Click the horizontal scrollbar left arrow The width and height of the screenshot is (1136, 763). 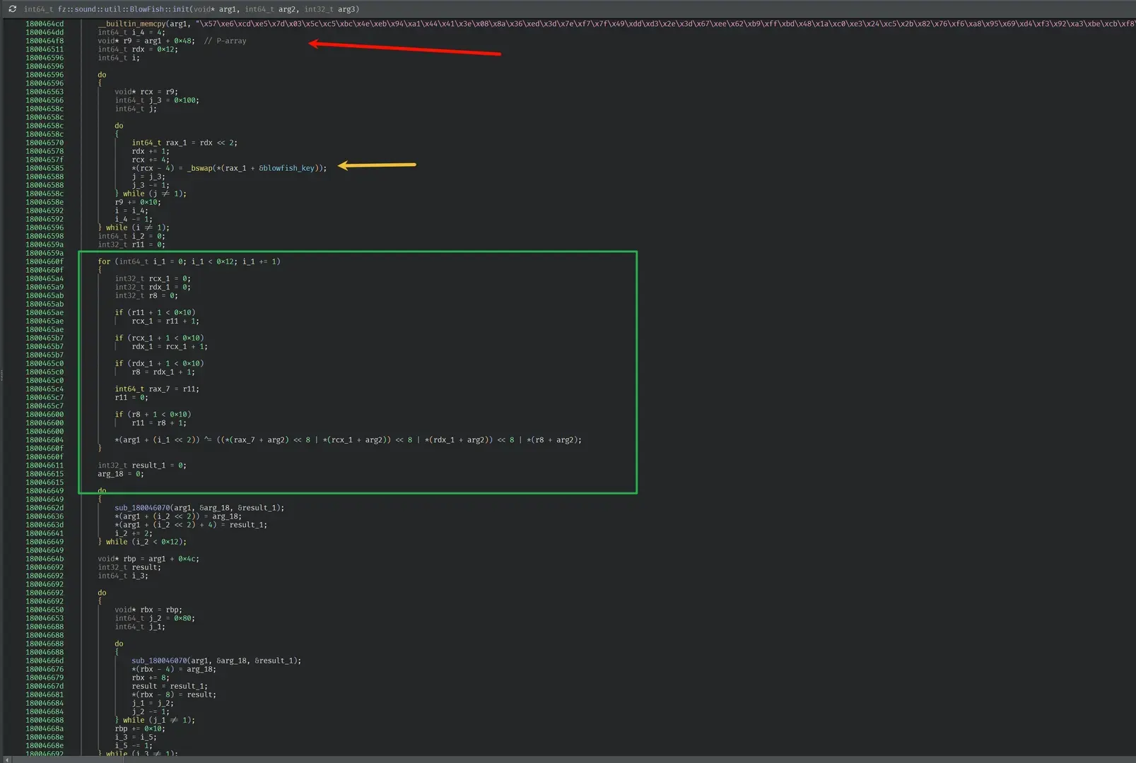7,759
